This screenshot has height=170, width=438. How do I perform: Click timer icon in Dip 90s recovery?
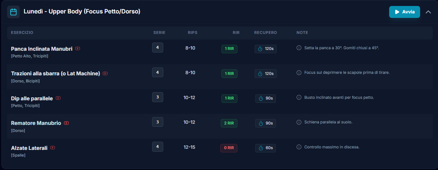[261, 98]
